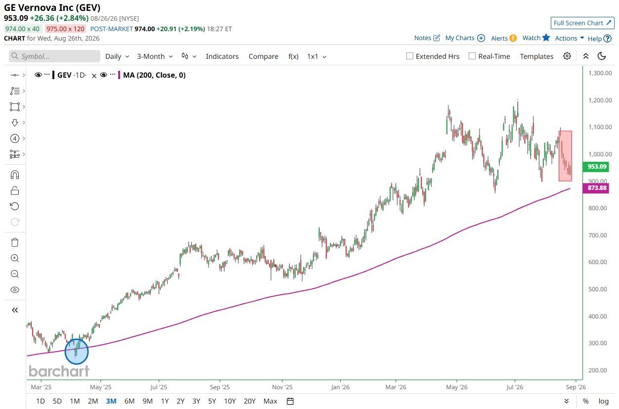619x409 pixels.
Task: Open chart settings gear icon
Action: (567, 56)
